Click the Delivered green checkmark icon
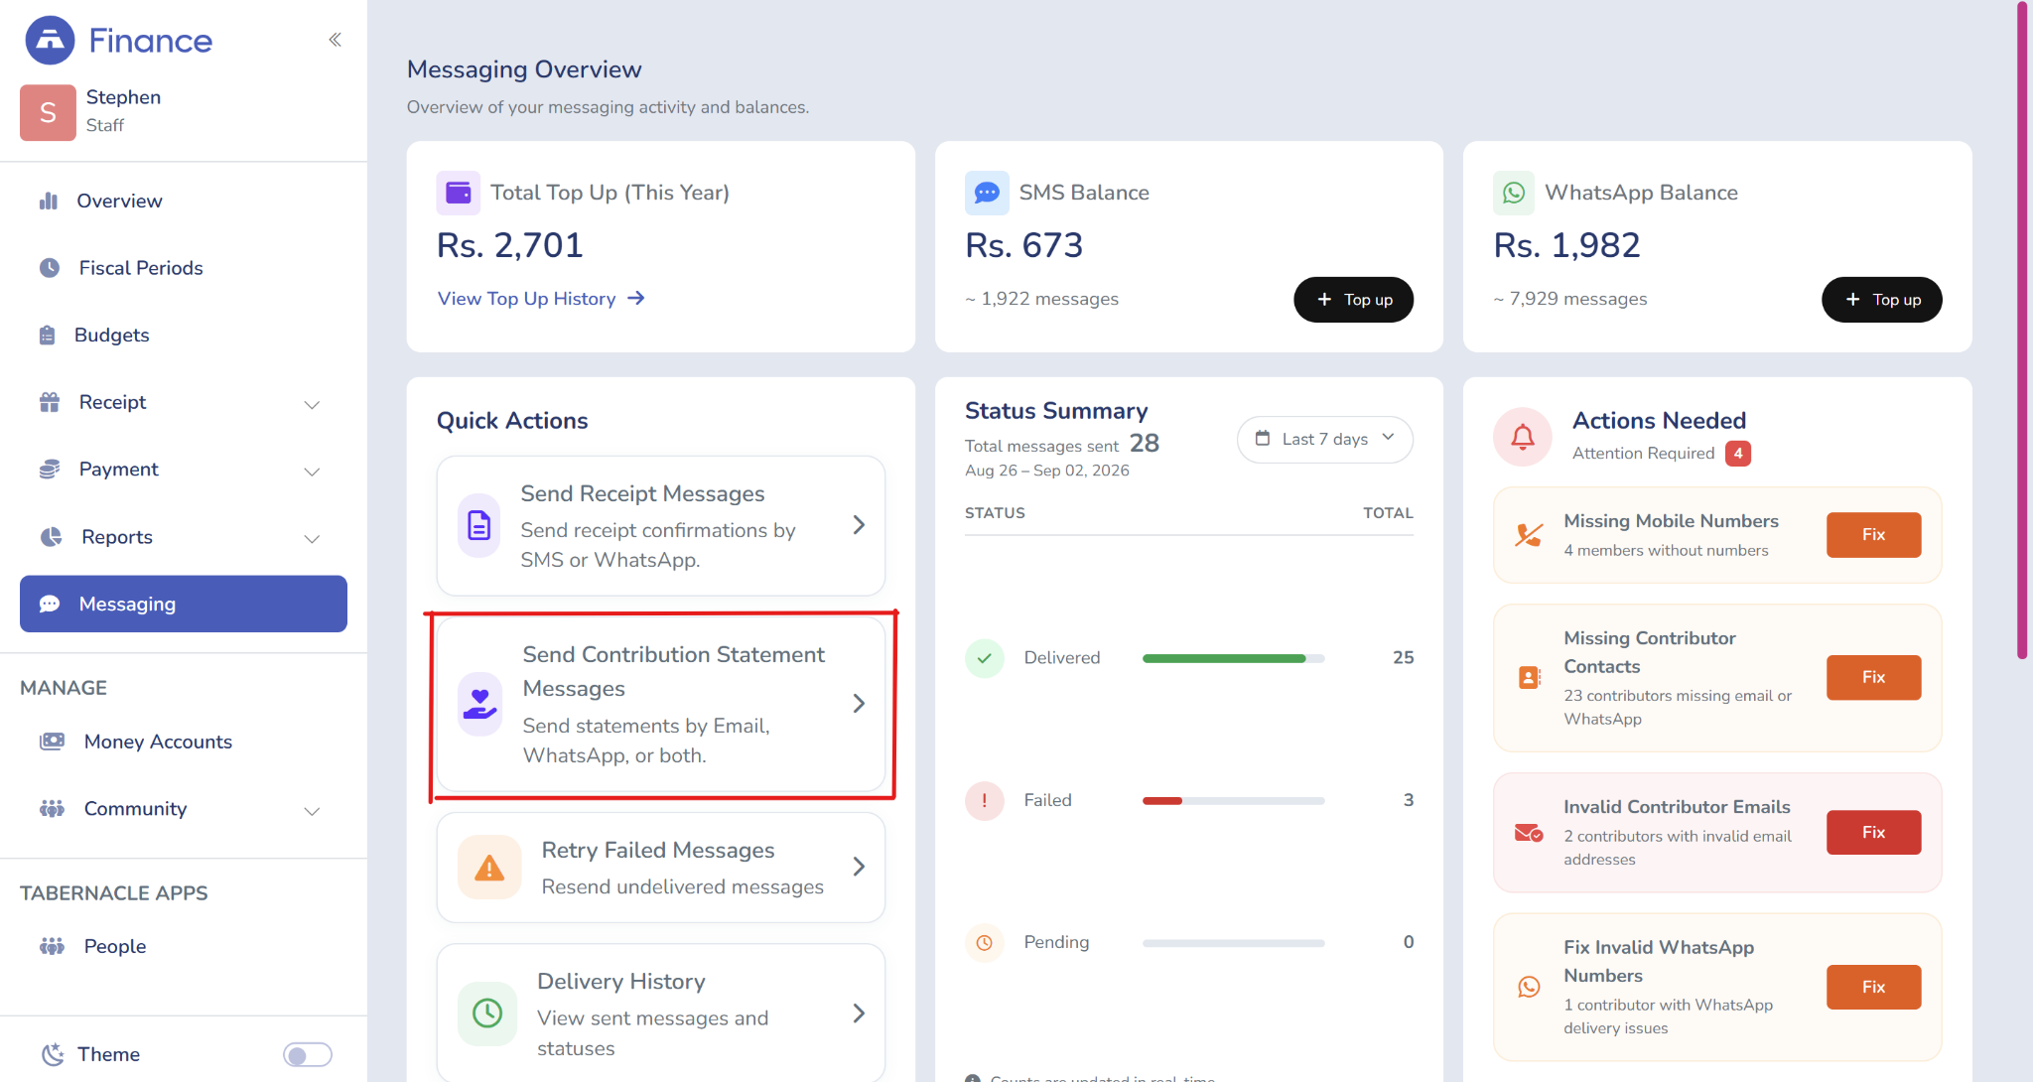The image size is (2033, 1082). (985, 658)
